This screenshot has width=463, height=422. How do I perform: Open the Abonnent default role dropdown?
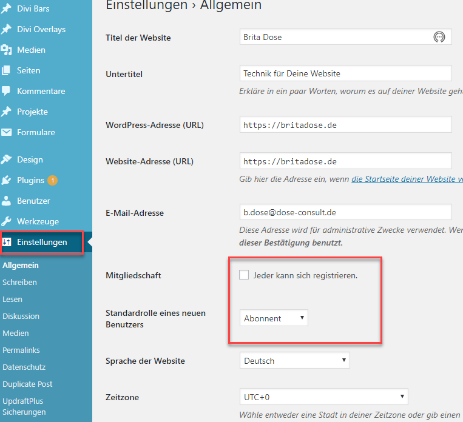(274, 318)
